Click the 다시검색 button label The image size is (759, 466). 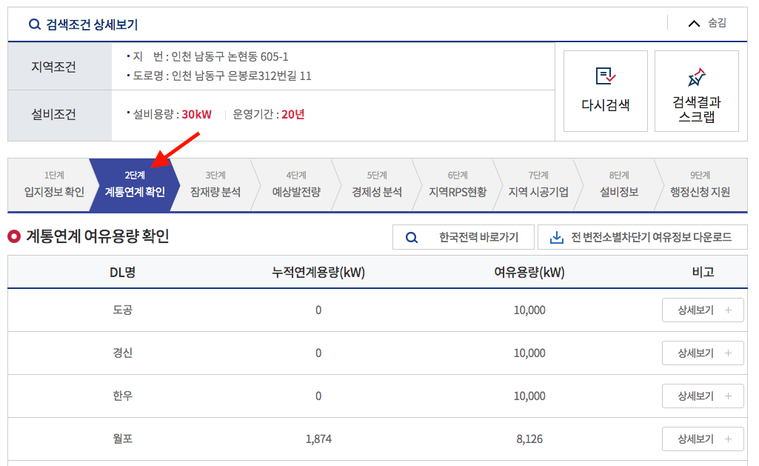[x=606, y=105]
